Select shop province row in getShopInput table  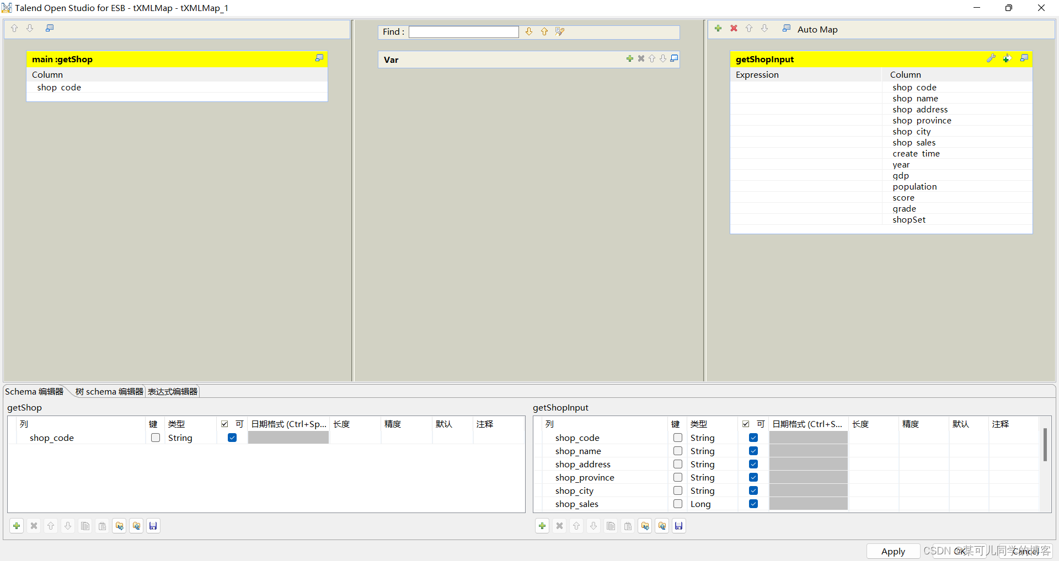click(881, 121)
